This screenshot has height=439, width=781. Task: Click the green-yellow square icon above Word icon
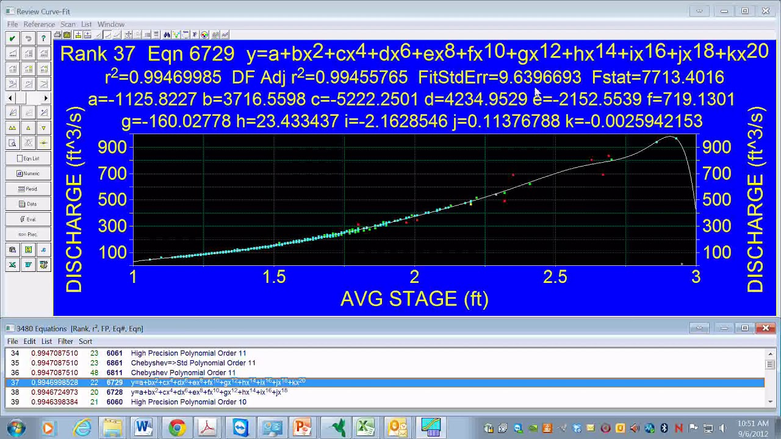click(28, 249)
